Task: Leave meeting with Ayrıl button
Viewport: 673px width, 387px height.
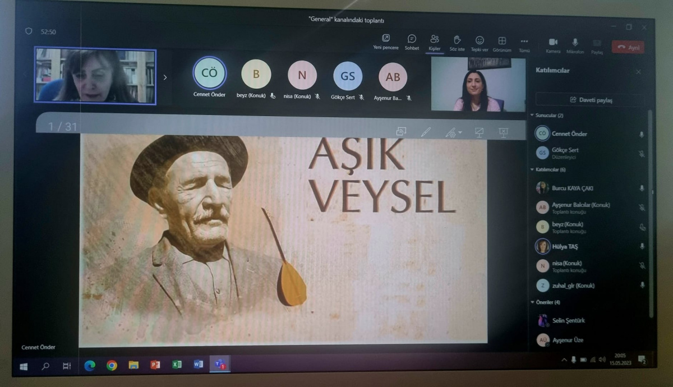Action: coord(628,48)
